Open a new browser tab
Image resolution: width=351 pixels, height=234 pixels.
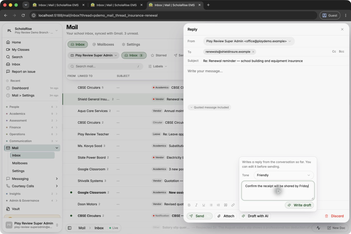point(208,5)
